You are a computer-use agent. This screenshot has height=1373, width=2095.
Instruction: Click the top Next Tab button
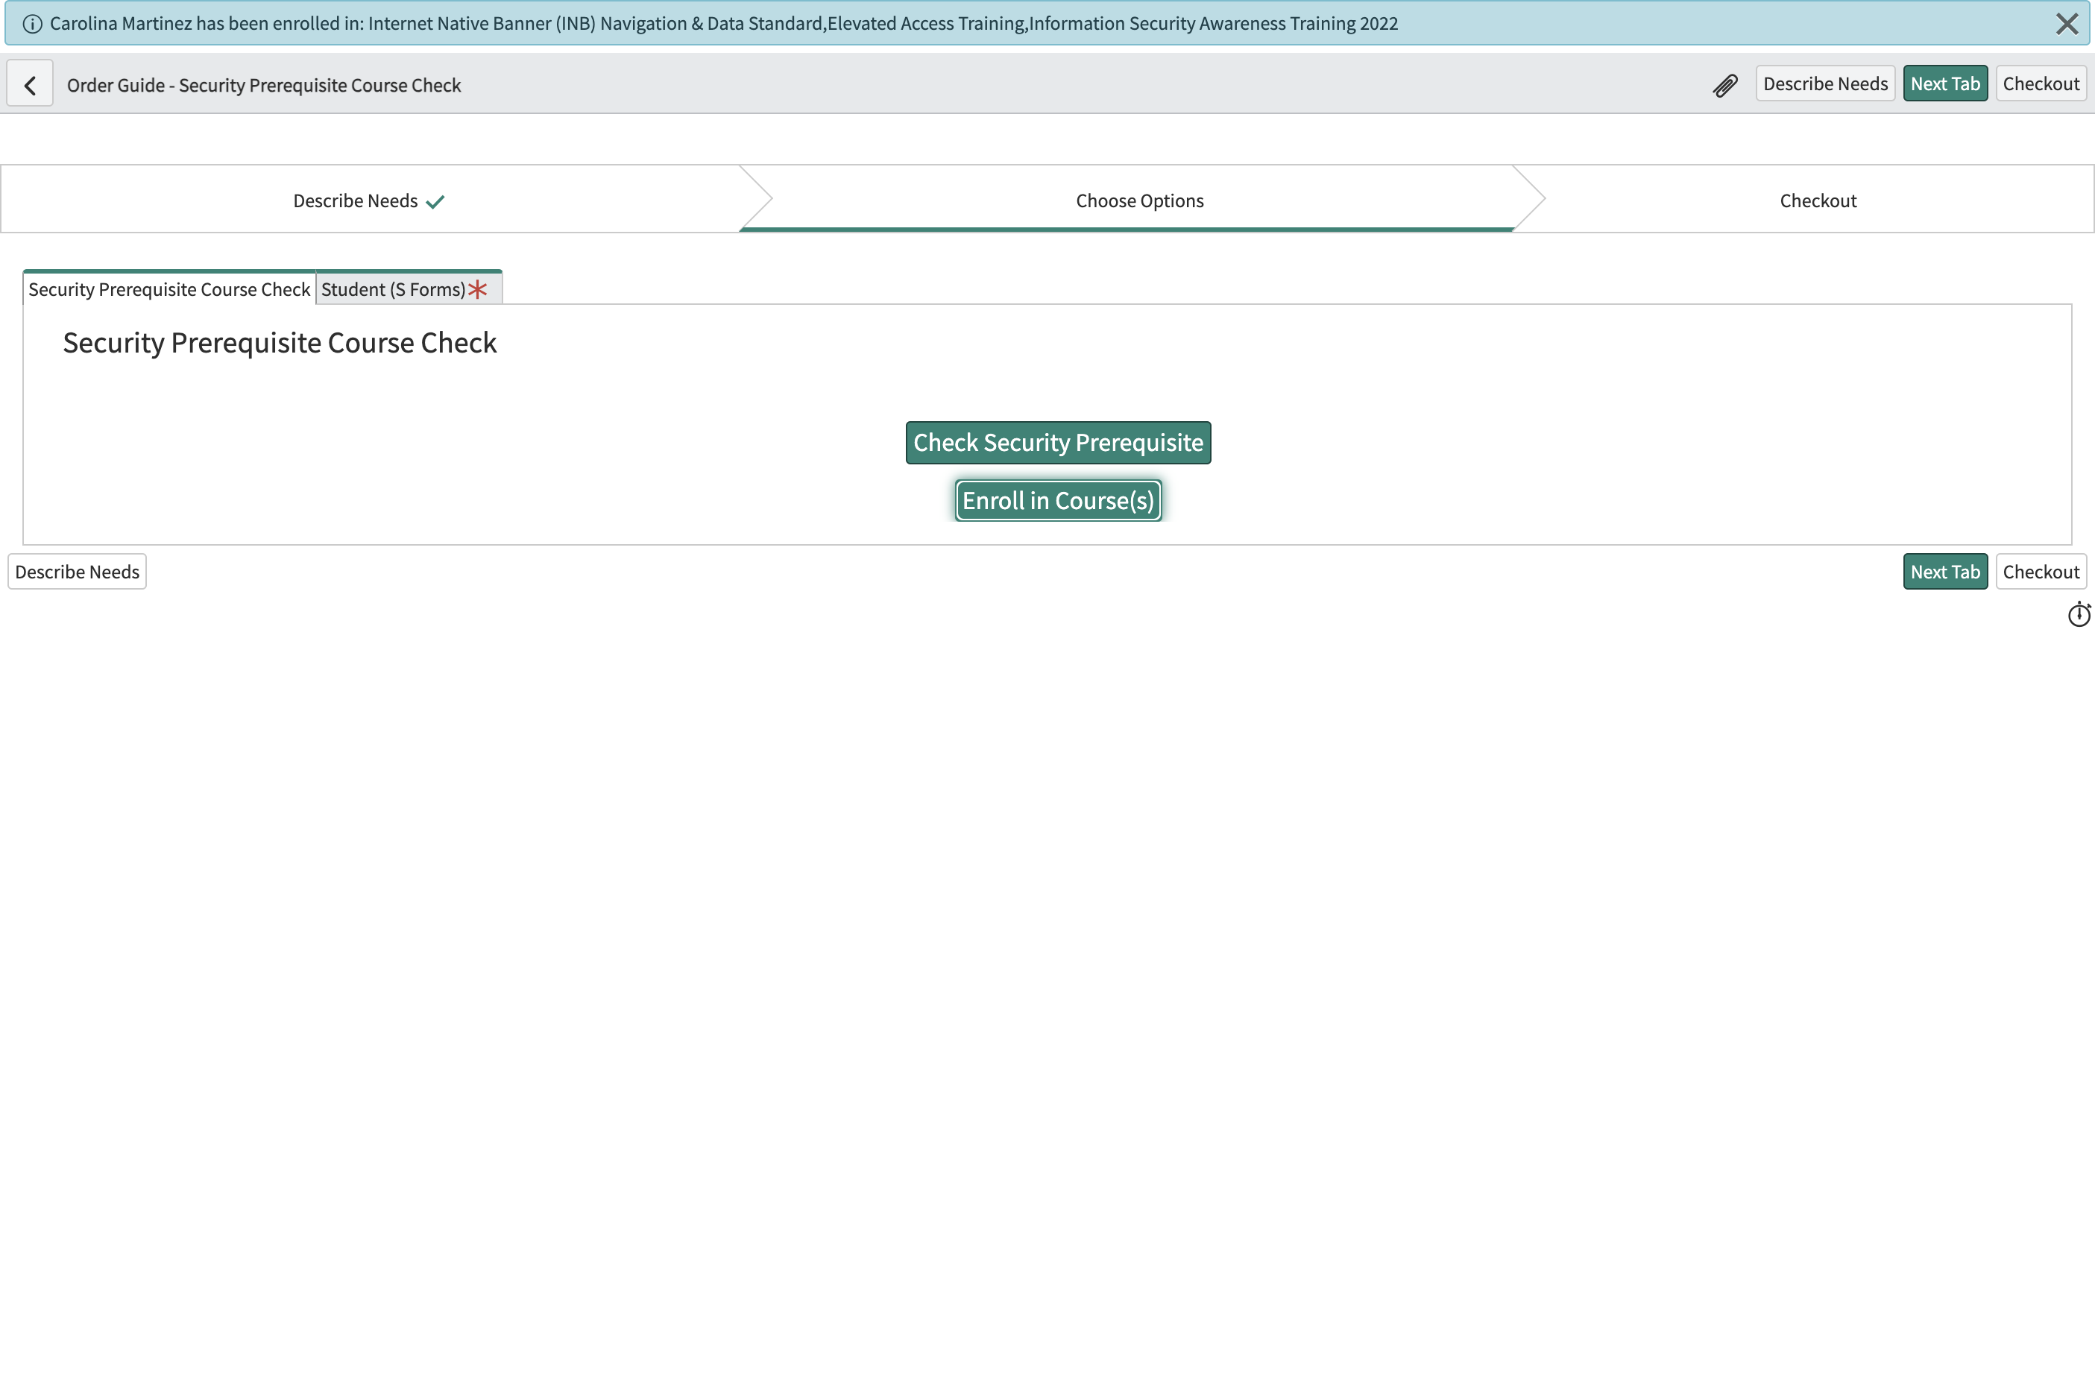coord(1944,83)
